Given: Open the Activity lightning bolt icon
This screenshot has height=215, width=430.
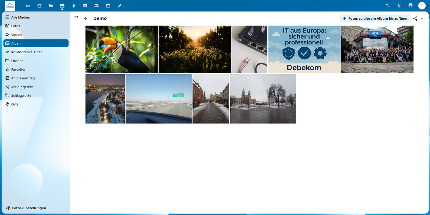Looking at the screenshot, I should coord(74,6).
